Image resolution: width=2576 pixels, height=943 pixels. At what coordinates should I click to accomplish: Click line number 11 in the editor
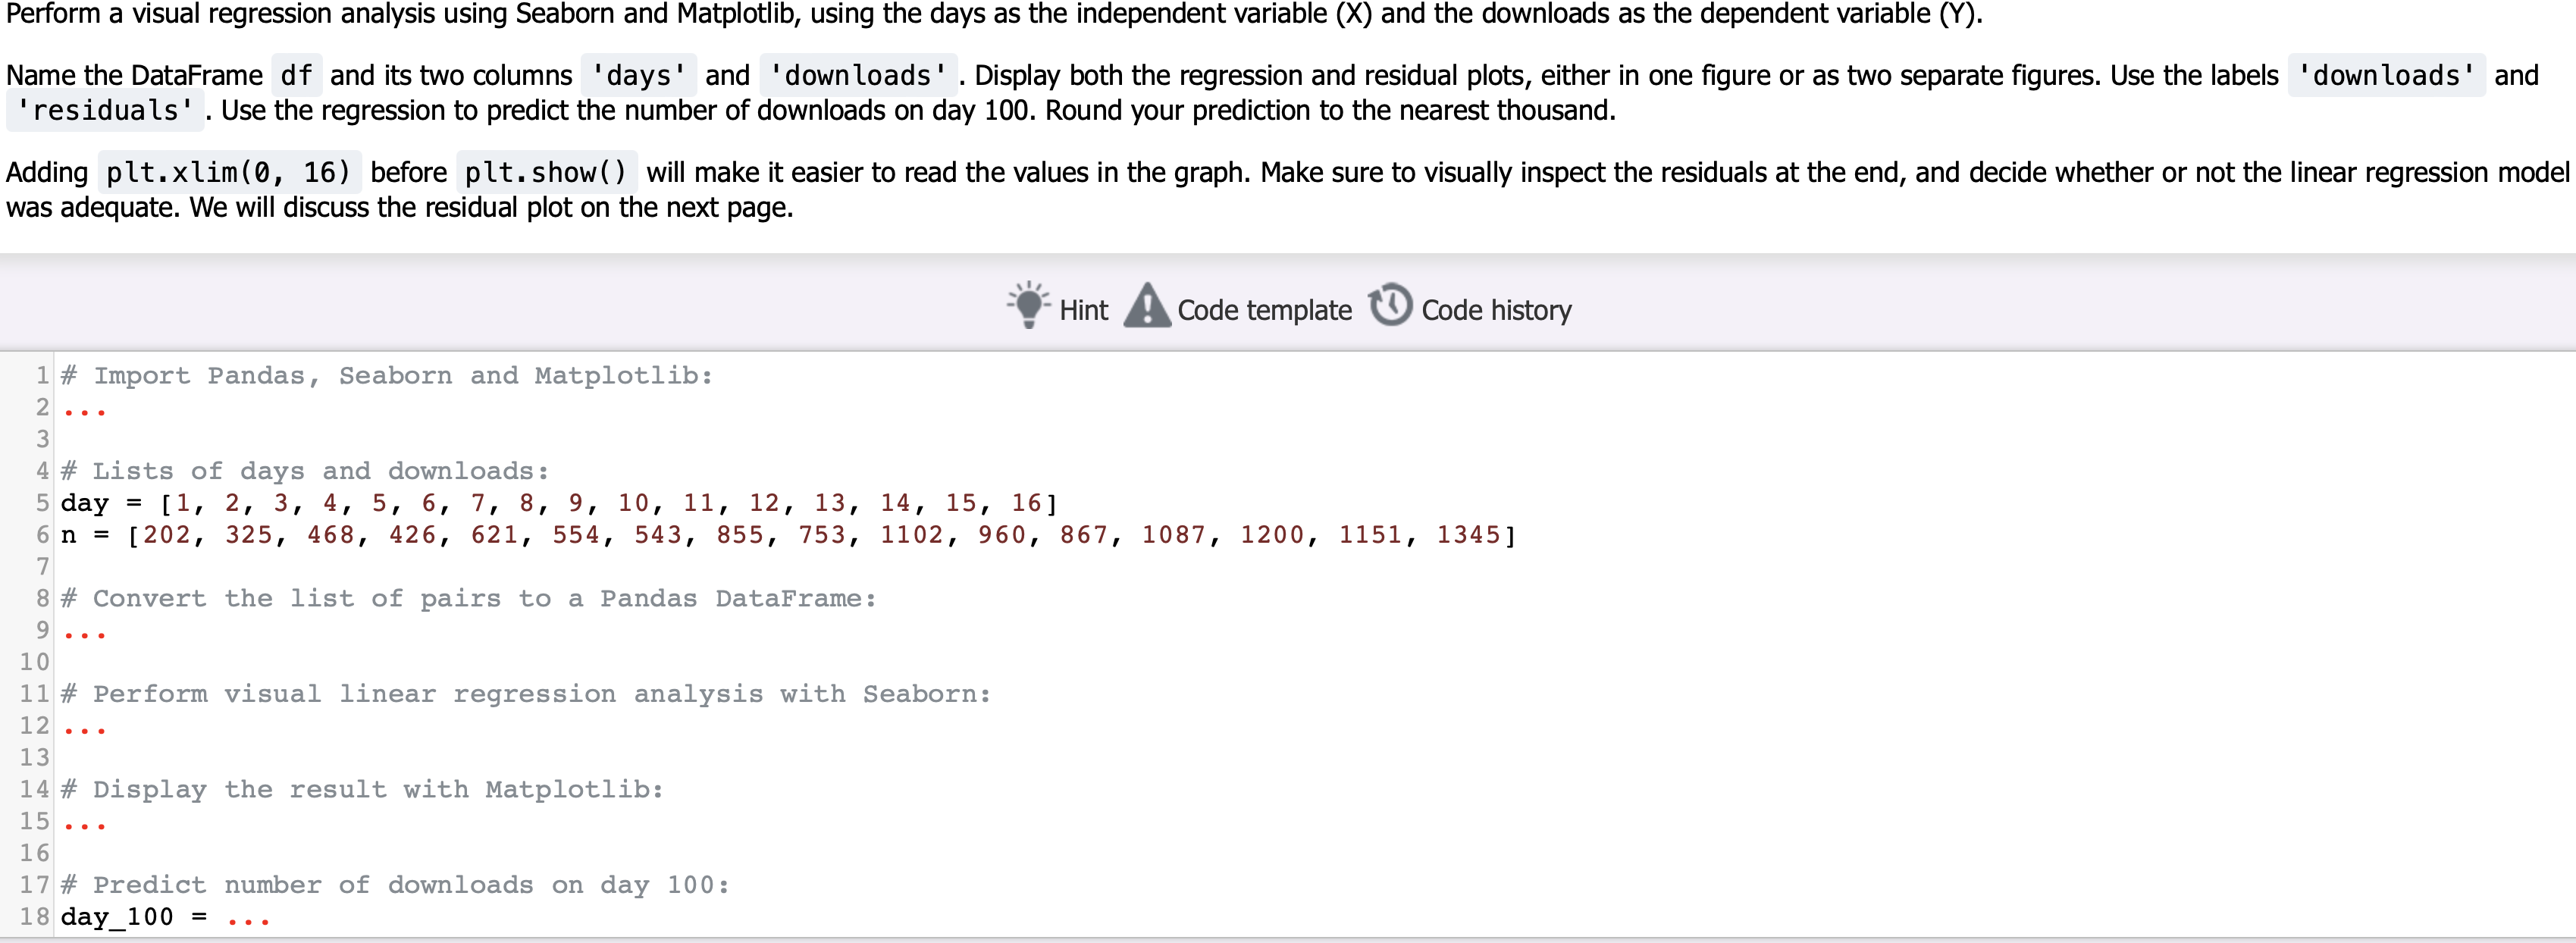(x=33, y=693)
